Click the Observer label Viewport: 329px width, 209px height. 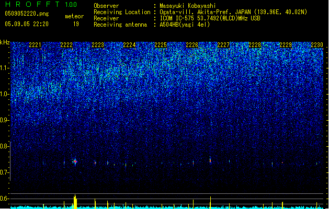point(106,6)
